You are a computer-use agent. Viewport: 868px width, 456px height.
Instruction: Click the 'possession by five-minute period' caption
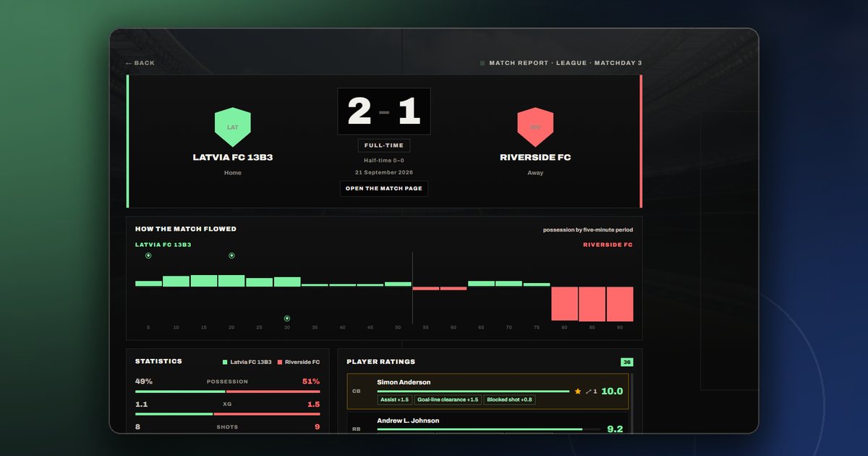(x=587, y=230)
